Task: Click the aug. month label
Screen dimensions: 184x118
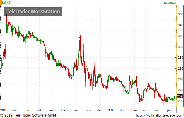Action: 52,110
